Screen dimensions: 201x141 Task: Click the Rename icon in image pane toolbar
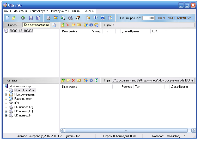78,25
